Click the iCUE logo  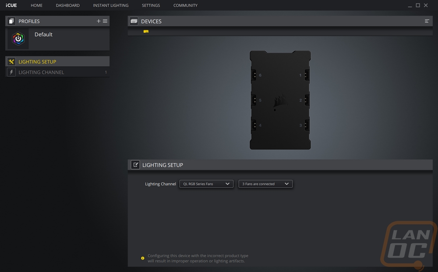pos(11,5)
